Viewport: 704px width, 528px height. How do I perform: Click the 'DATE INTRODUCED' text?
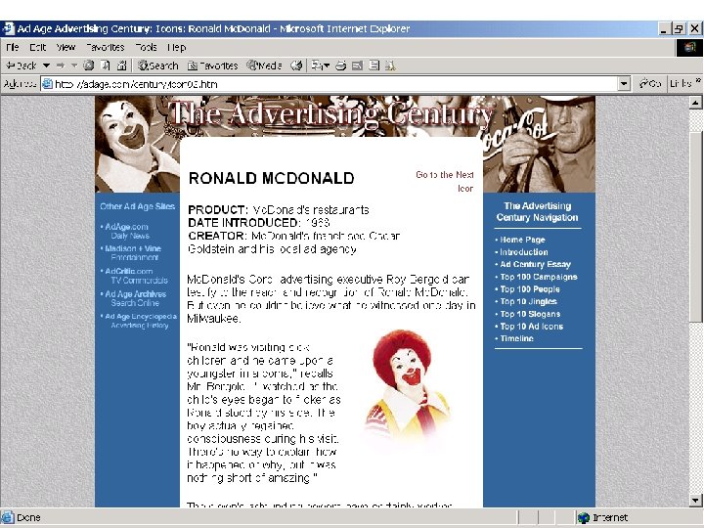243,223
